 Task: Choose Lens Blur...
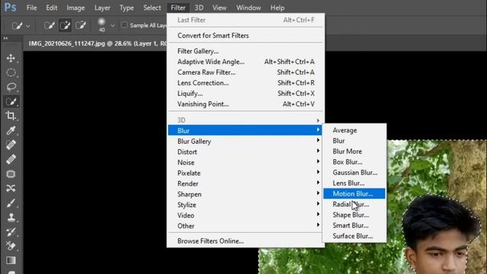click(355, 183)
